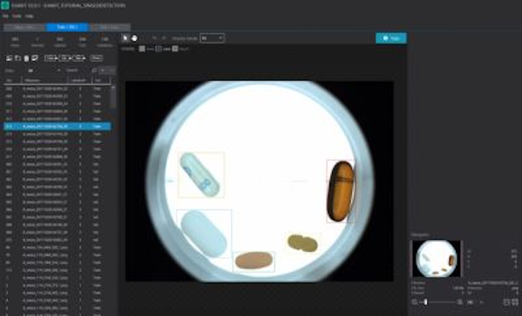The height and width of the screenshot is (316, 522).
Task: Click the rightmost view icon in the navigator
Action: [x=515, y=302]
